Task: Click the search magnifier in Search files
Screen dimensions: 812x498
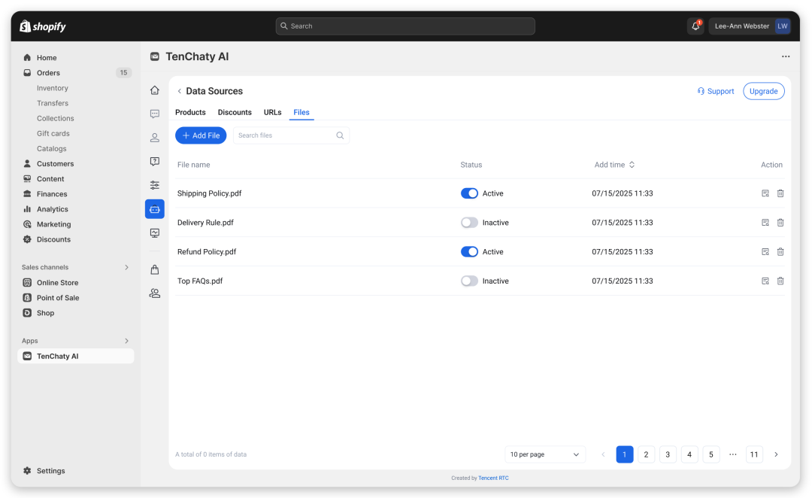Action: (340, 135)
